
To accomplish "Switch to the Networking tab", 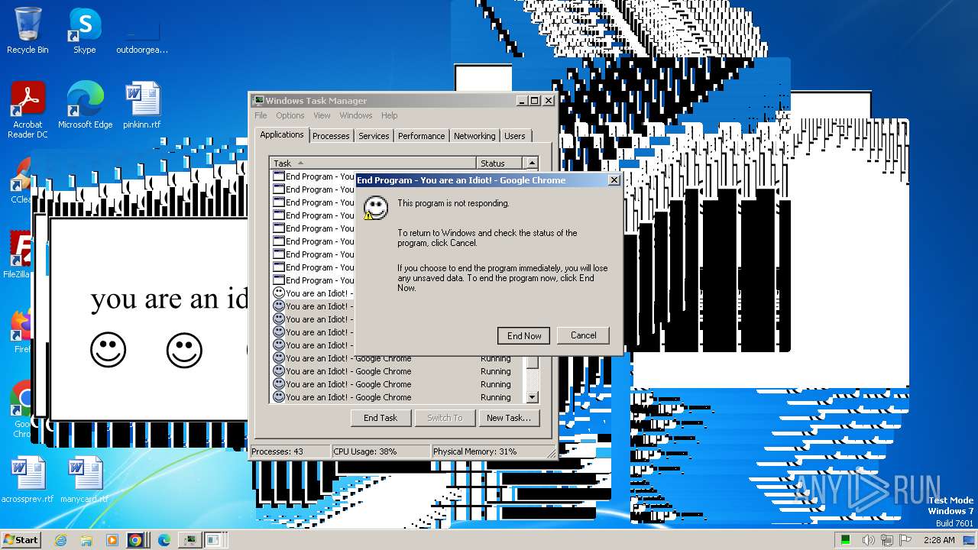I will point(474,136).
